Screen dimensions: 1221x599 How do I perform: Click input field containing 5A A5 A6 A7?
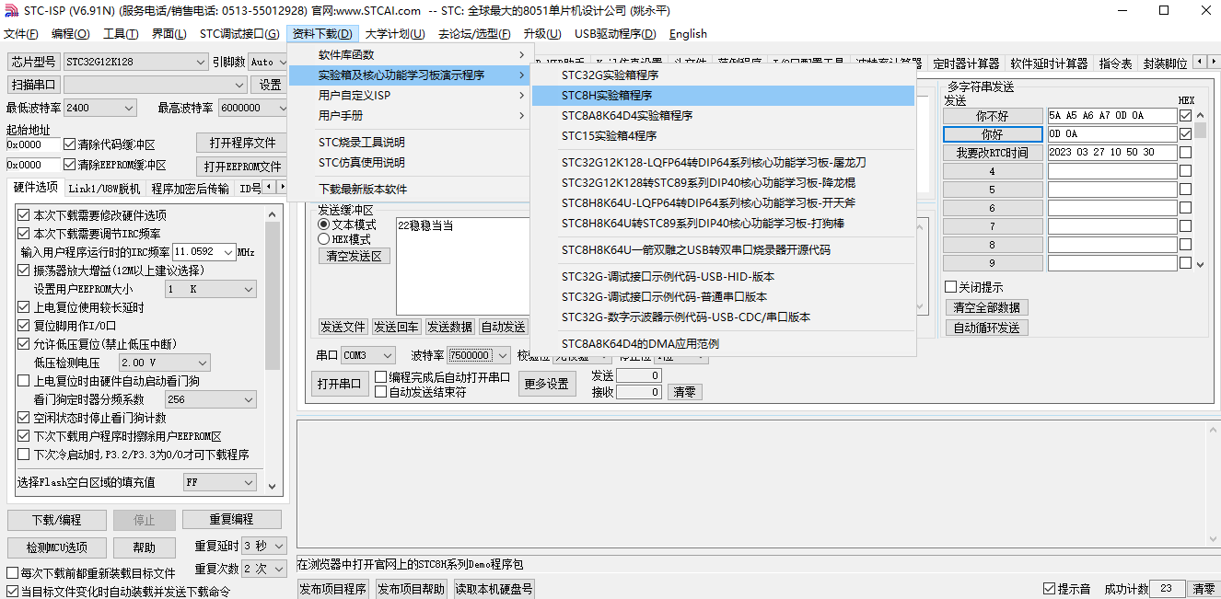pyautogui.click(x=1112, y=116)
